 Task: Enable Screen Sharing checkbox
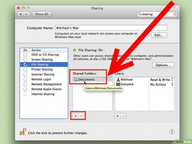click(x=25, y=60)
